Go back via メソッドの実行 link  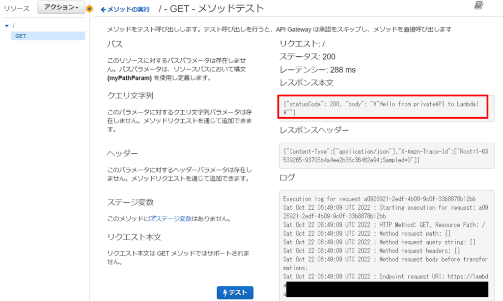click(x=125, y=10)
